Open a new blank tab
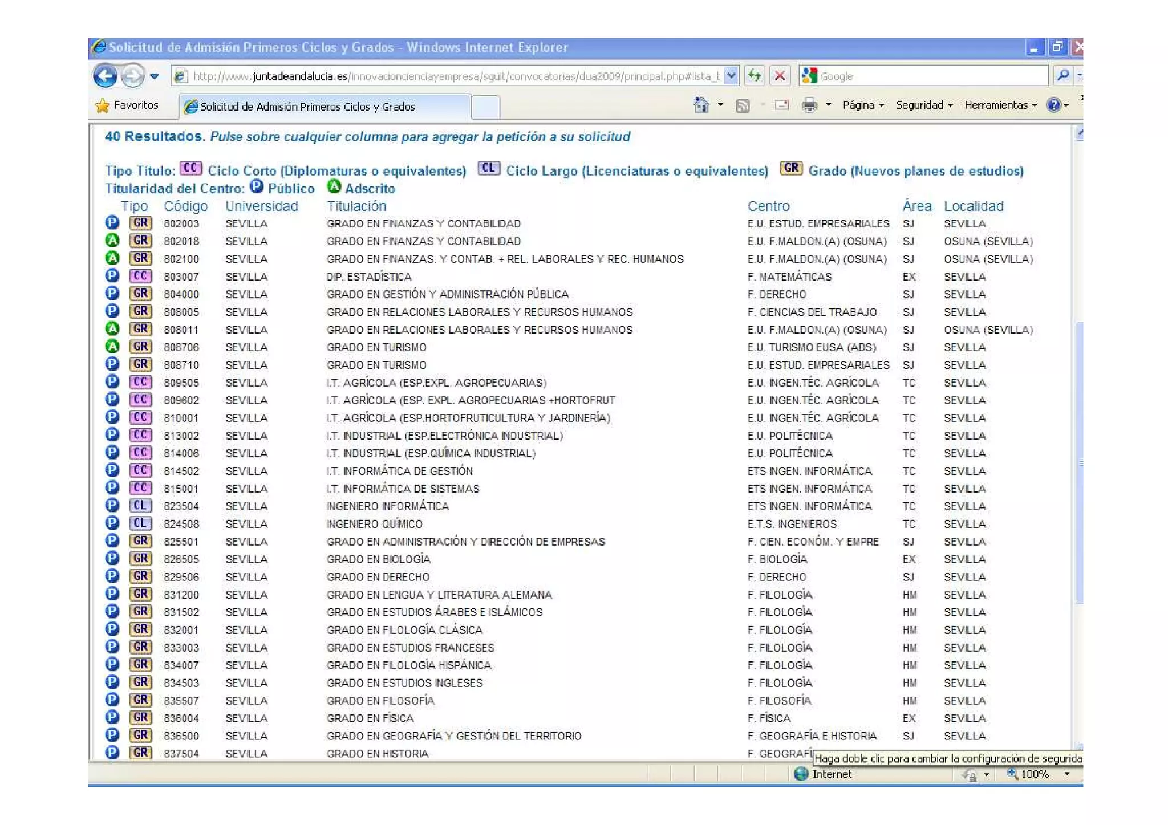 click(x=485, y=107)
